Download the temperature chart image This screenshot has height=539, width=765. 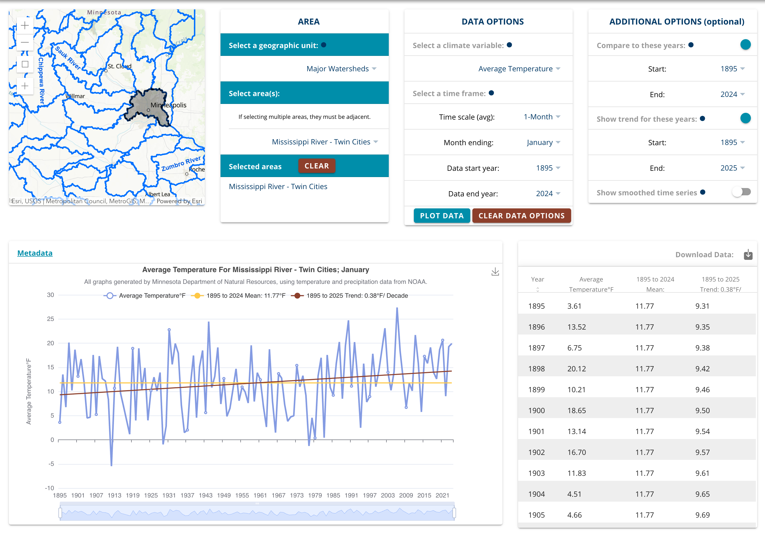tap(495, 271)
